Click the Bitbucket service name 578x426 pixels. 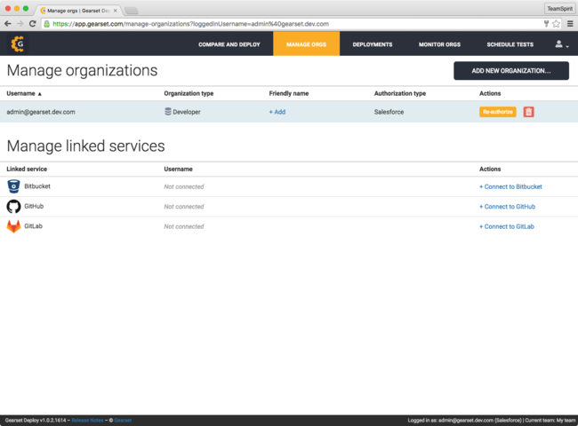point(37,186)
